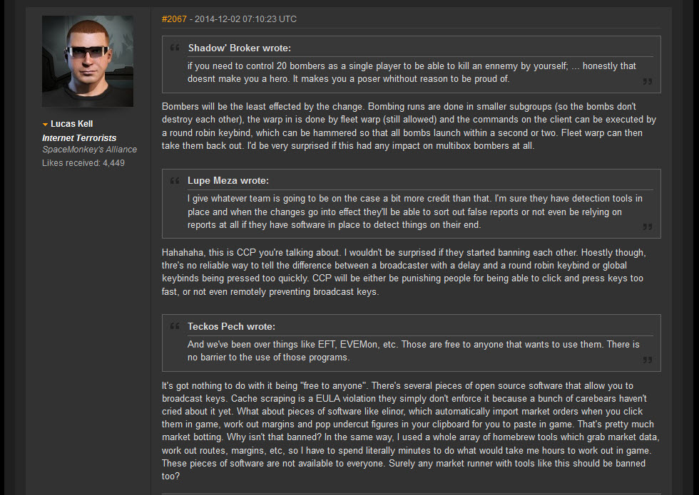Click closing quote icon on Teckos Pech quote
Screen dimensions: 699x495
(648, 360)
